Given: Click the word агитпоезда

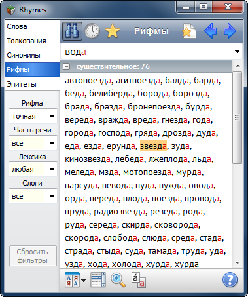Looking at the screenshot, I should [138, 81].
